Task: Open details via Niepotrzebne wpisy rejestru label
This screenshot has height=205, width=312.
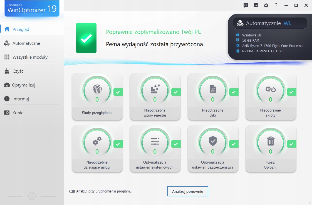Action: click(x=155, y=113)
